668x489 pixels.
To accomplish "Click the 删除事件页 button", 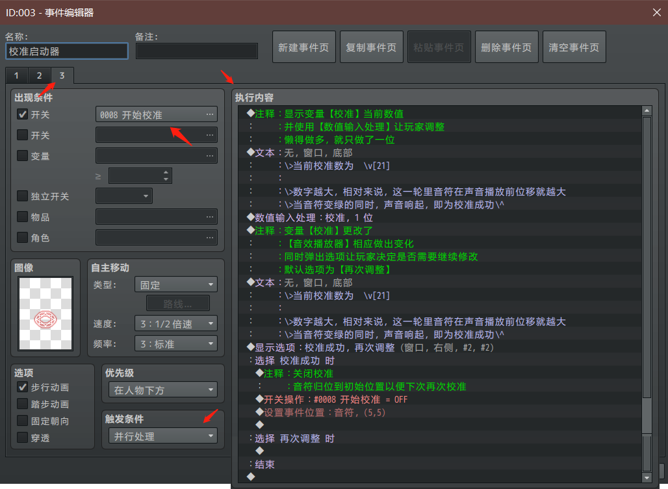I will (x=507, y=47).
